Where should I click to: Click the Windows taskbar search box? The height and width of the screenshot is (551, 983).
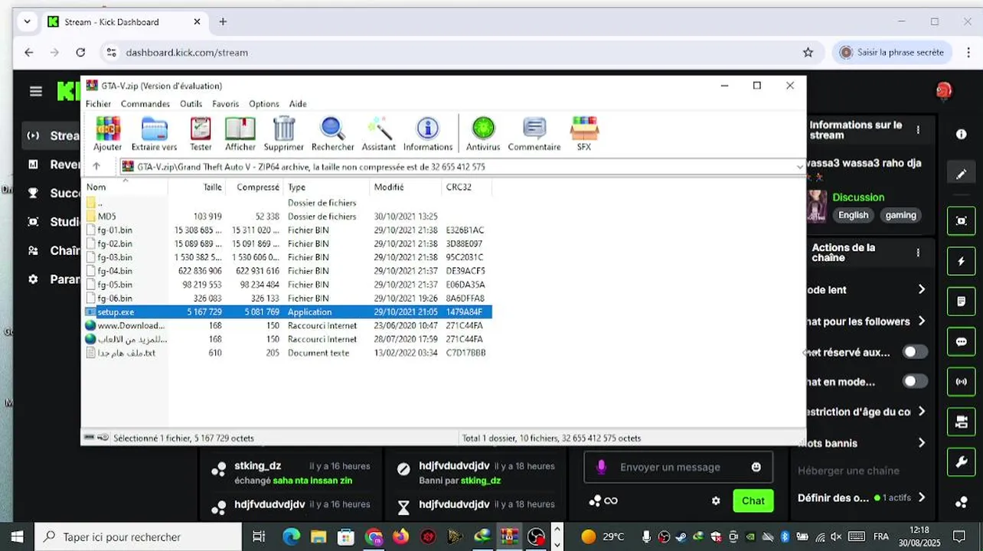(139, 536)
